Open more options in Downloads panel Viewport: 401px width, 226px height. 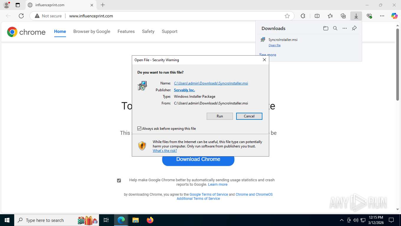click(345, 28)
